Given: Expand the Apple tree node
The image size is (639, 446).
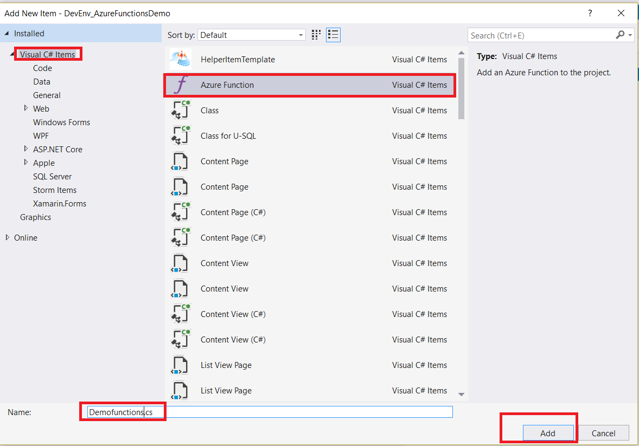Looking at the screenshot, I should point(26,163).
